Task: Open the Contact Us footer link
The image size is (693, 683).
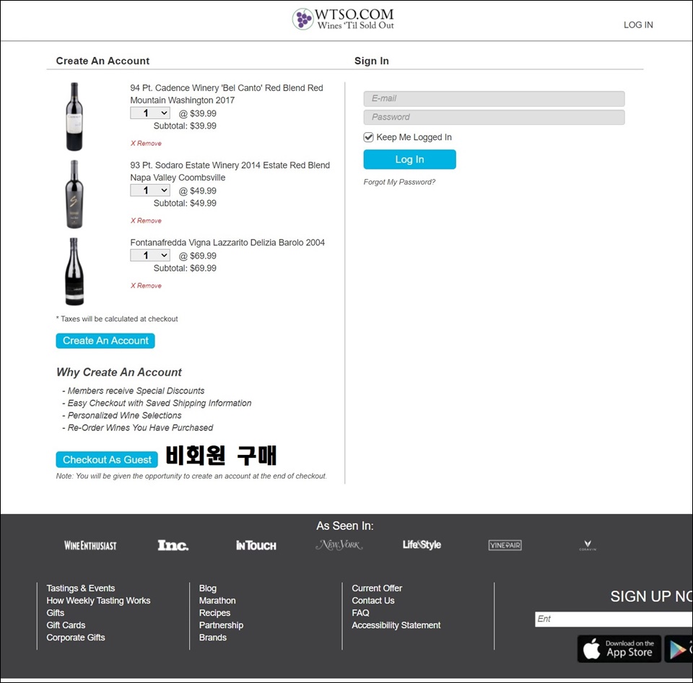Action: [373, 601]
